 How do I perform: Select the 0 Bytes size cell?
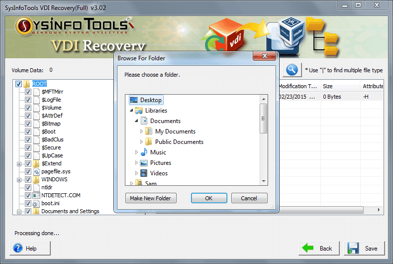click(x=332, y=97)
